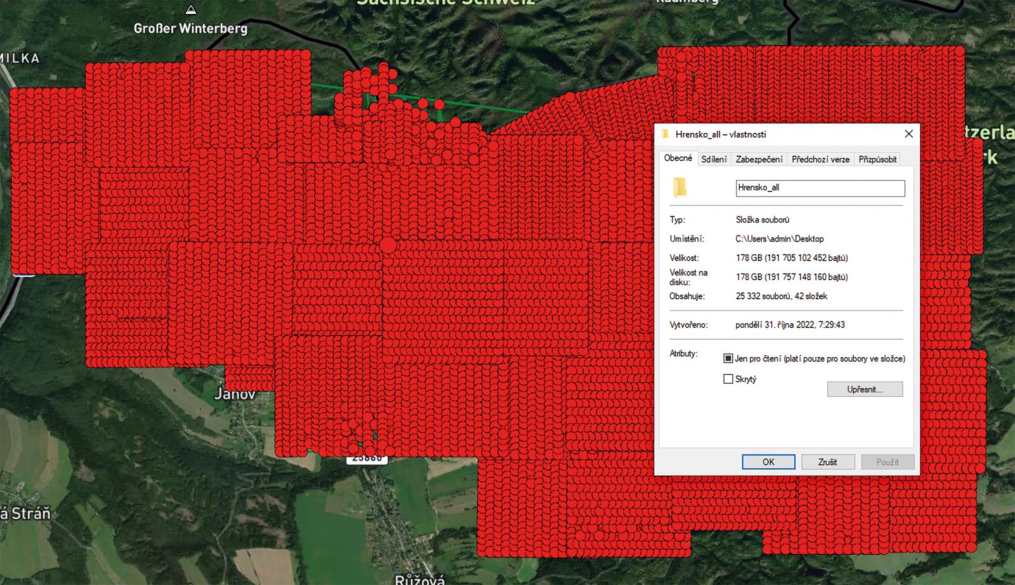1015x585 pixels.
Task: Click the Hrensko_all folder name field
Action: pos(820,188)
